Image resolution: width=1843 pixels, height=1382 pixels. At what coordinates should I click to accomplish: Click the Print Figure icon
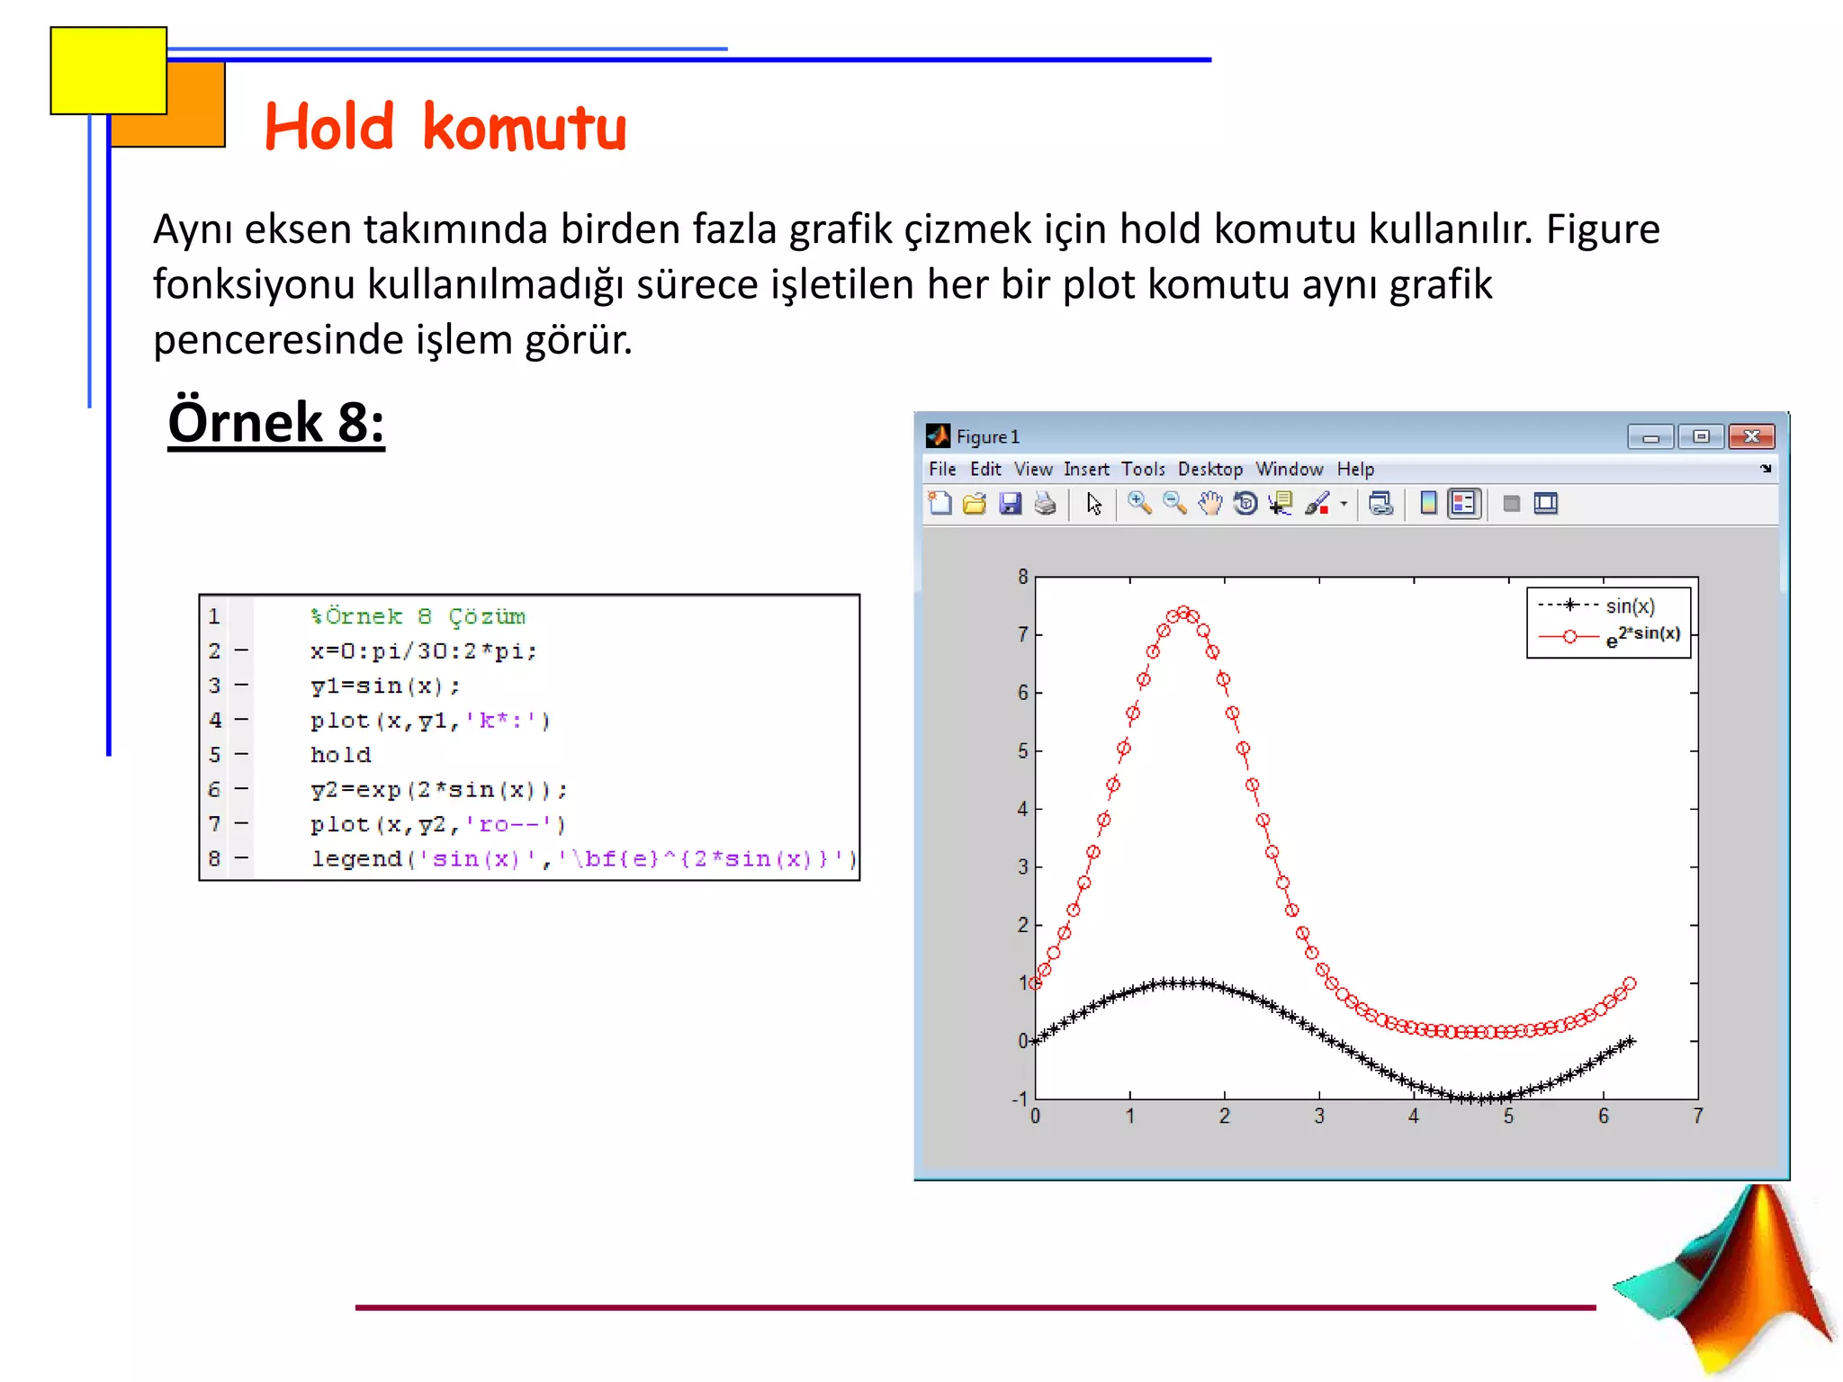coord(1045,504)
